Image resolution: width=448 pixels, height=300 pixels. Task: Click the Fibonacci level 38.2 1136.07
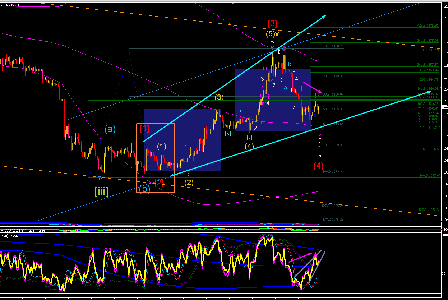point(334,94)
